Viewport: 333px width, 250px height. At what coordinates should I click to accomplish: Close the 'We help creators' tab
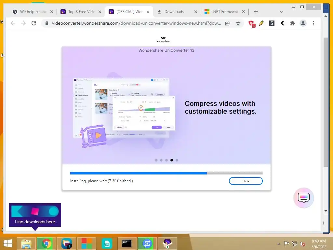coord(52,12)
